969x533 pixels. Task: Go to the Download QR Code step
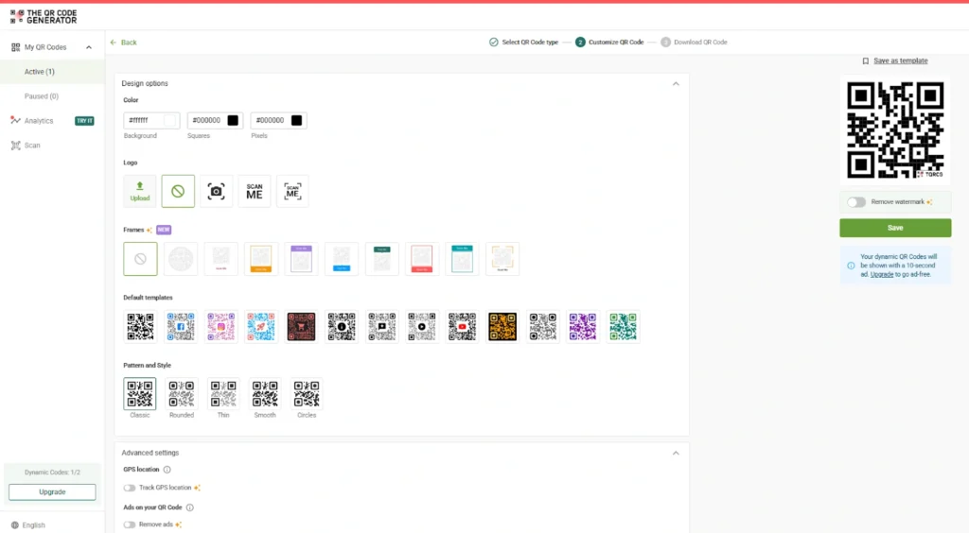point(694,42)
